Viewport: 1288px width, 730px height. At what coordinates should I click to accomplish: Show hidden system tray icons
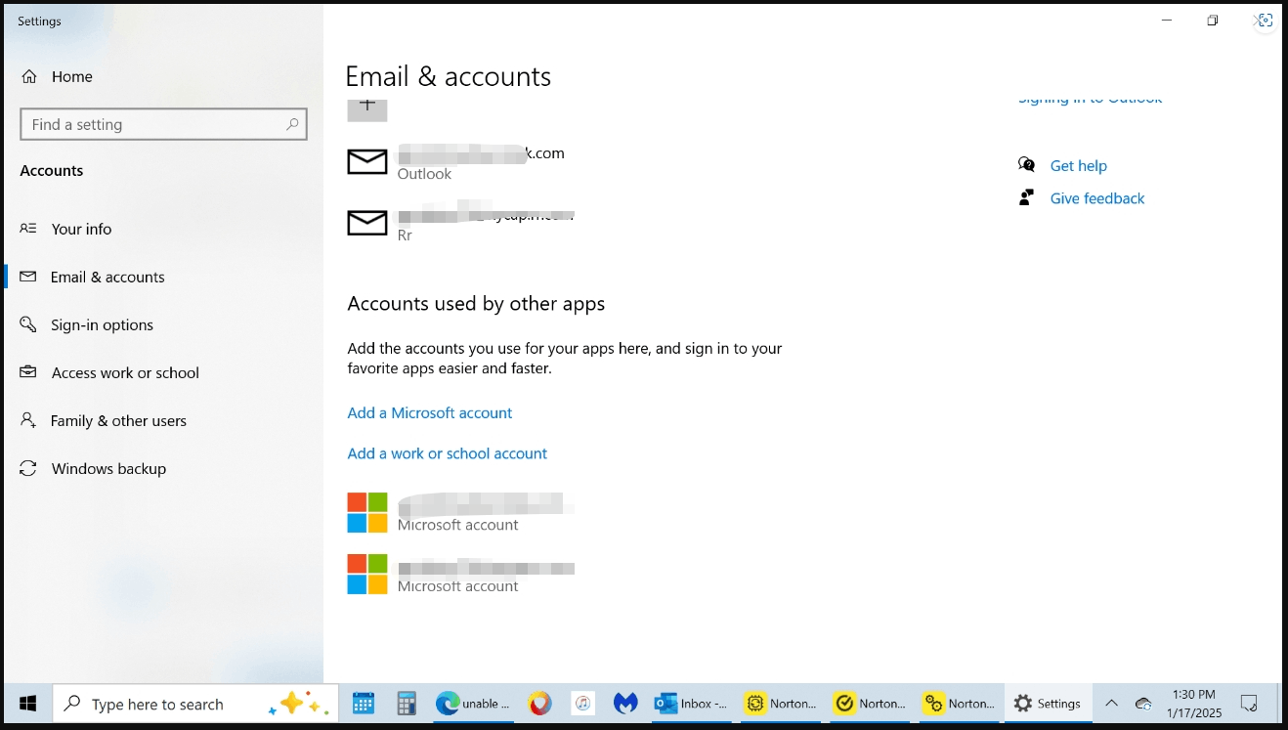1111,704
